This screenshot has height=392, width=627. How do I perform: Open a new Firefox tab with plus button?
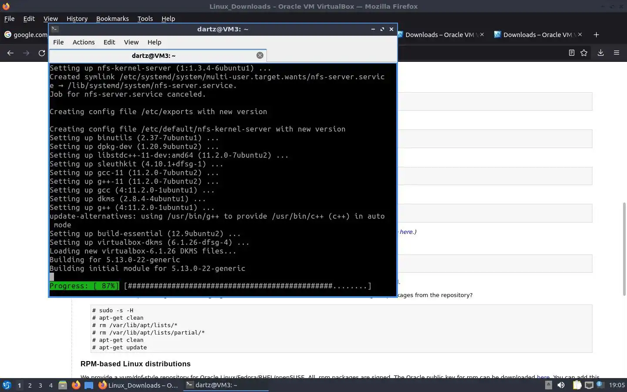(597, 35)
